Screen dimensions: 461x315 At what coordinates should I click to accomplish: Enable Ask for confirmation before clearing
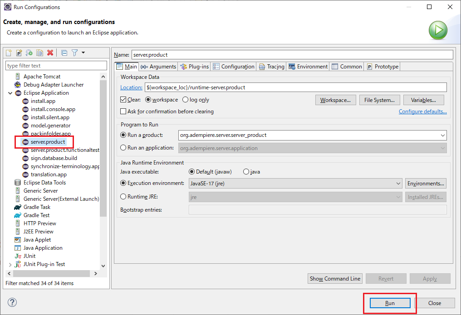click(123, 111)
